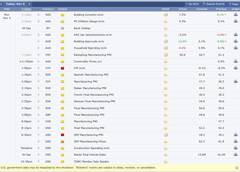Screen dimensions: 240x172
Task: Dismiss the government shutdown notice banner
Action: tap(237, 168)
